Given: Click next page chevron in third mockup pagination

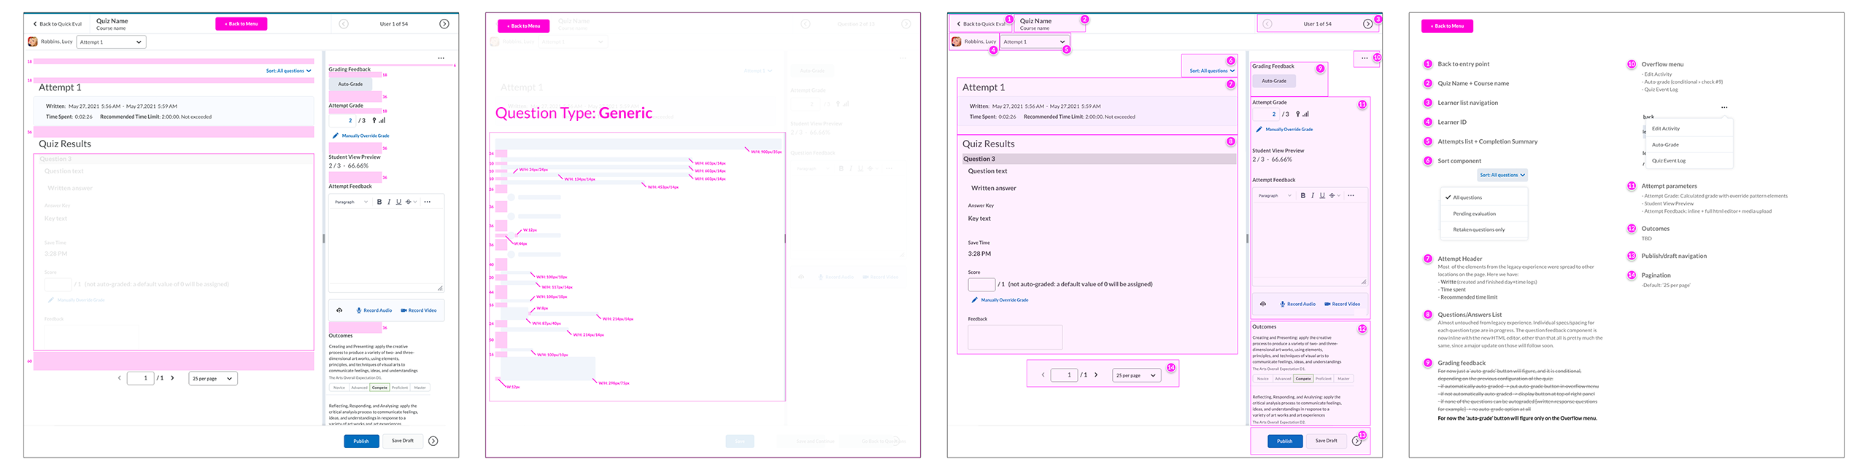Looking at the screenshot, I should click(1096, 375).
